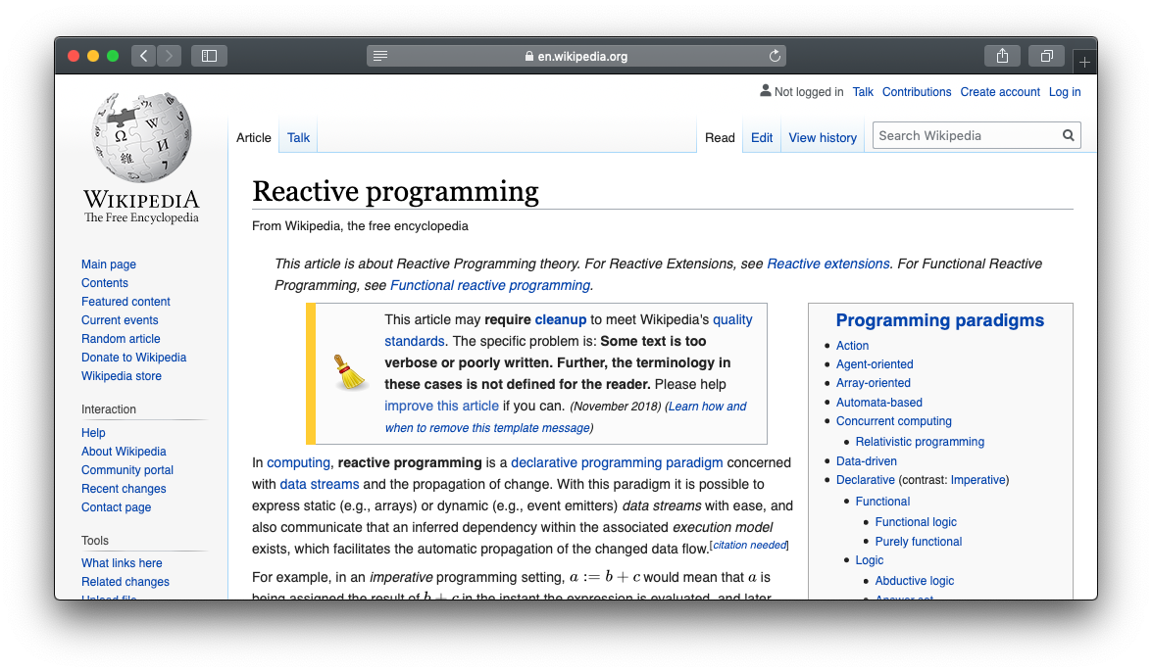Viewport: 1152px width, 672px height.
Task: Open declarative programming paradigm link
Action: 617,462
